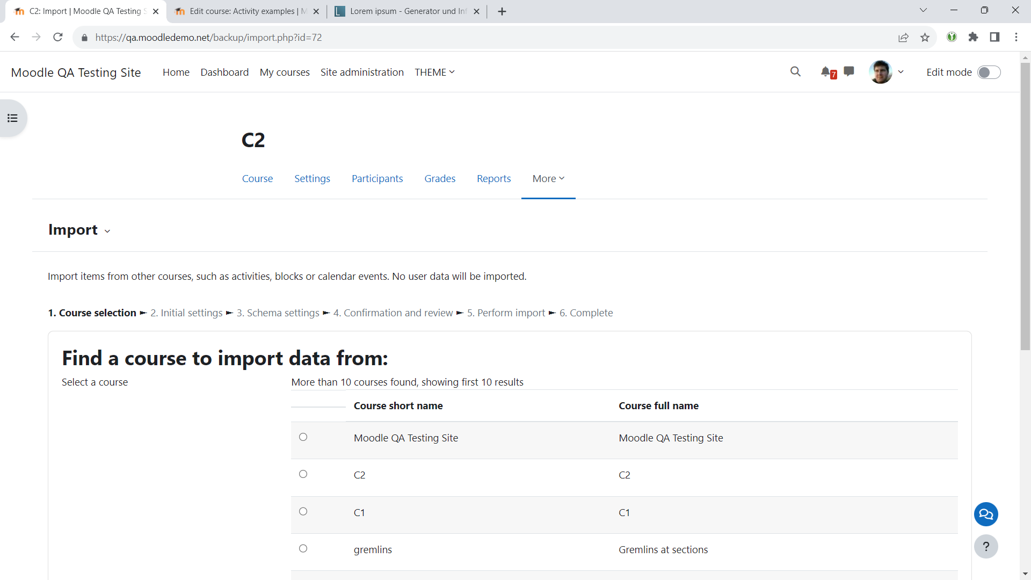Open the messaging drawer speech bubble
1031x580 pixels.
point(849,71)
